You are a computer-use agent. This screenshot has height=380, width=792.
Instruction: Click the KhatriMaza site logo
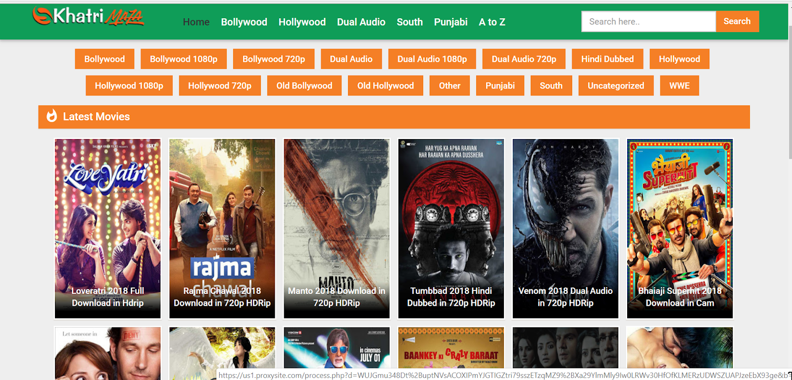tap(88, 16)
